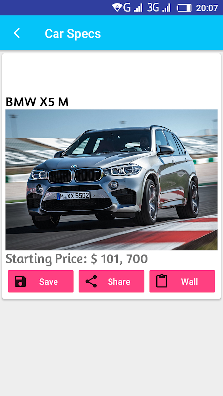Tap the Wi-Fi status icon
The height and width of the screenshot is (396, 223).
(x=117, y=8)
